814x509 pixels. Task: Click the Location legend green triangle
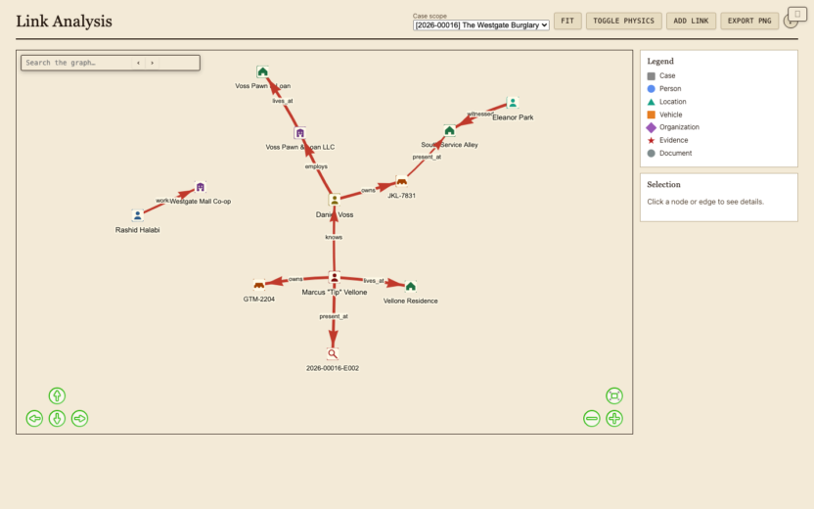point(651,102)
